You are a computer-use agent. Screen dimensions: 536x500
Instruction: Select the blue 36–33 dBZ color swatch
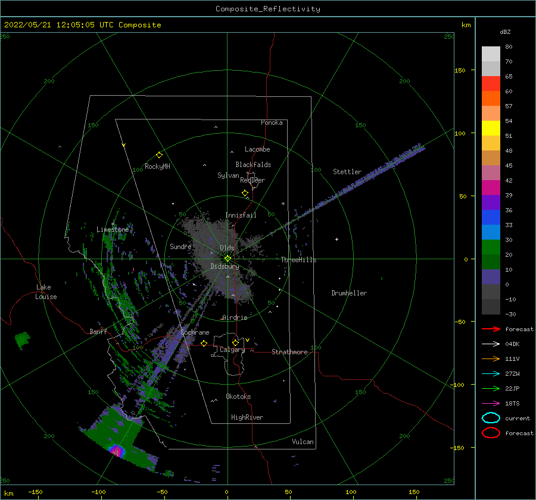(x=491, y=218)
